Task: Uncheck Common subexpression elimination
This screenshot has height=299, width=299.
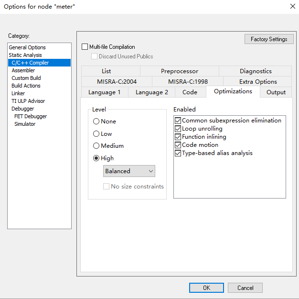Action: click(x=178, y=121)
